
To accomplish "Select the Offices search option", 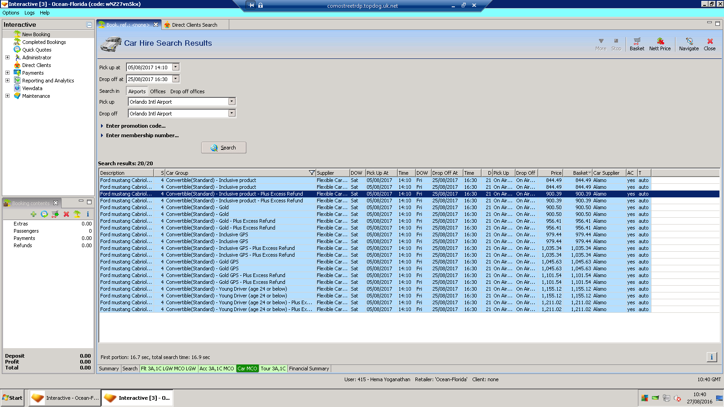I will click(158, 91).
